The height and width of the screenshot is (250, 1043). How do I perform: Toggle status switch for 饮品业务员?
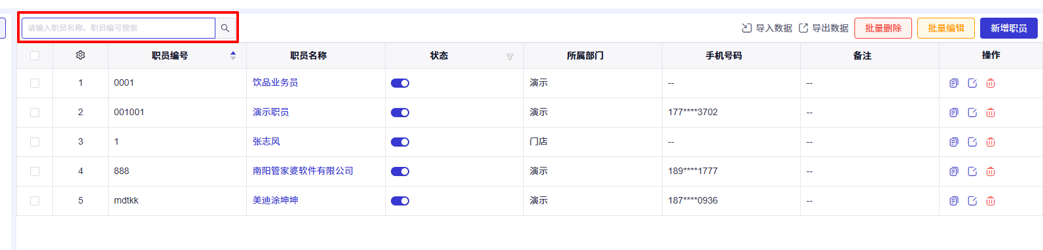400,83
